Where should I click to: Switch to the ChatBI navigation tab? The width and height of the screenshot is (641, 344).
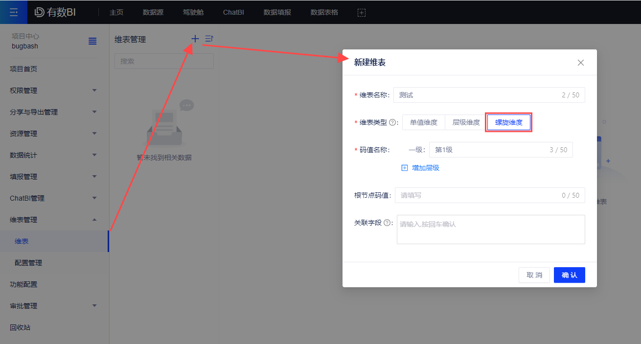coord(233,12)
